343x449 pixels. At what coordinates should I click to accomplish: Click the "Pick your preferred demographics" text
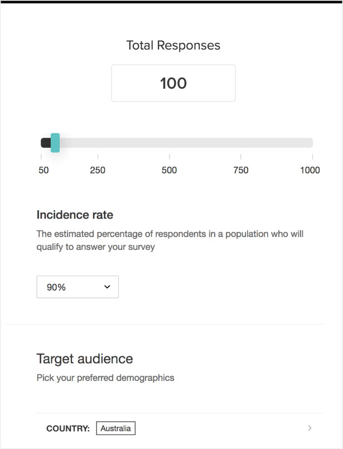(105, 378)
